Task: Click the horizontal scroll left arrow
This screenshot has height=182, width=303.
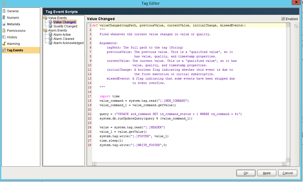Action: click(94, 164)
